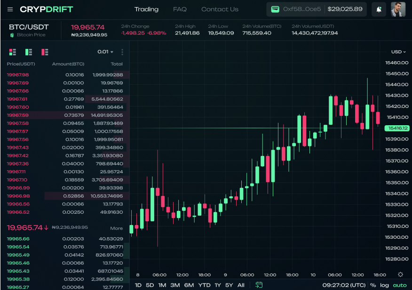Open the Contact Us page
Image resolution: width=412 pixels, height=290 pixels.
click(x=220, y=9)
